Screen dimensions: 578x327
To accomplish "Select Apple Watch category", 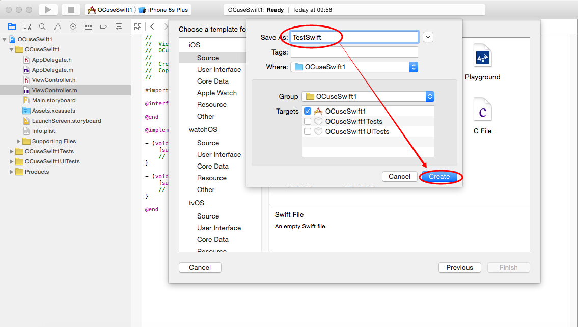I will tap(217, 93).
